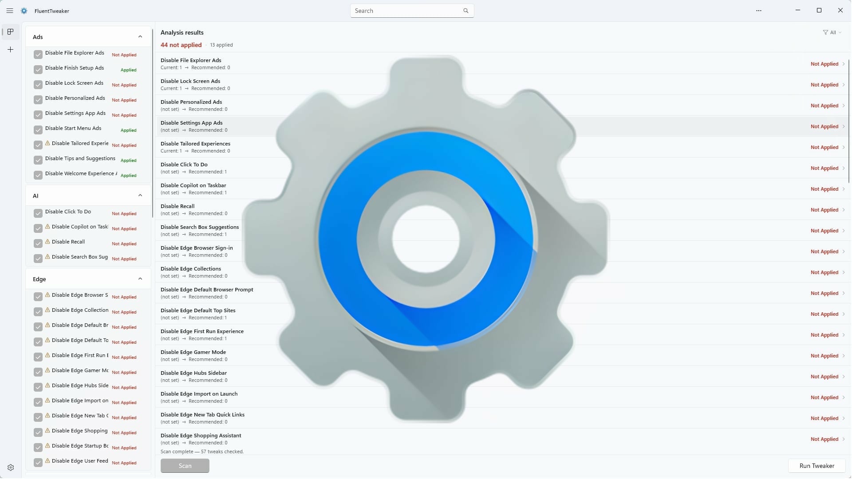The height and width of the screenshot is (479, 852).
Task: Click the plus icon in the sidebar
Action: (11, 50)
